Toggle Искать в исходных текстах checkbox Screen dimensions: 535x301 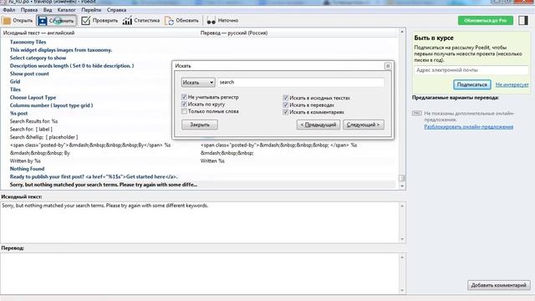pos(286,98)
